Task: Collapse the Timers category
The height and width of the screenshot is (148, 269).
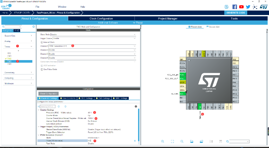Action: tap(18, 46)
